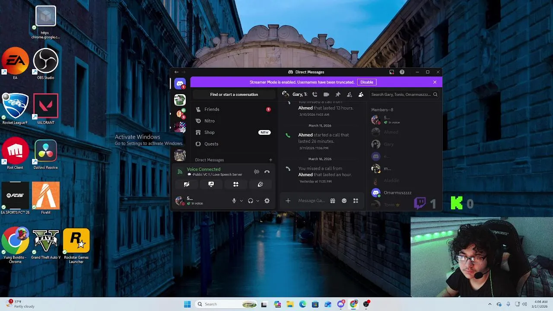Click the message input field
The width and height of the screenshot is (553, 311).
[311, 200]
